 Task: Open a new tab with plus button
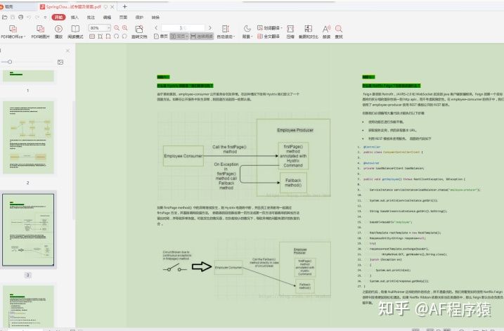click(x=124, y=6)
